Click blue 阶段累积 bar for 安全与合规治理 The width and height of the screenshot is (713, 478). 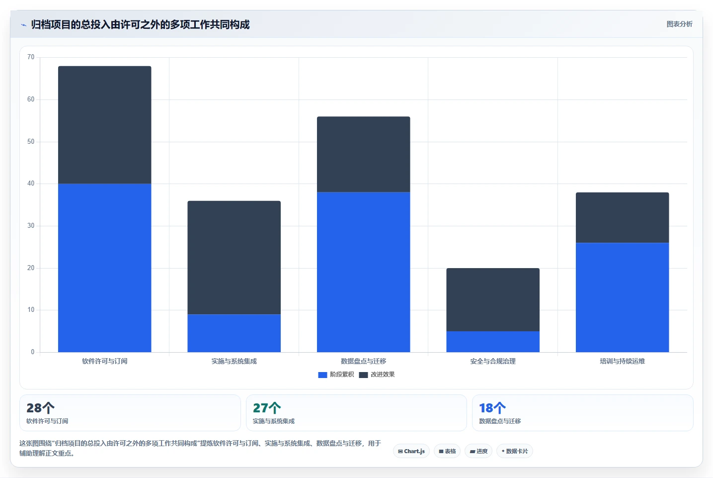click(x=493, y=342)
